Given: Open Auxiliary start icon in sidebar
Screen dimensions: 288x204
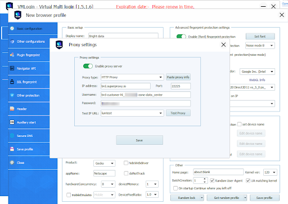Looking at the screenshot, I should (x=12, y=122).
